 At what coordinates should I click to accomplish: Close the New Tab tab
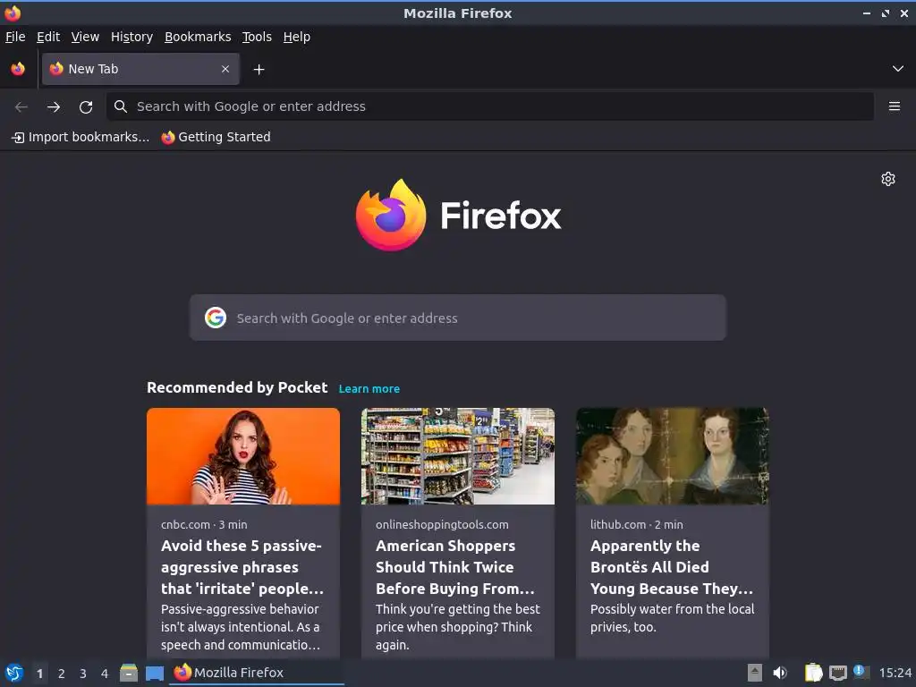[x=225, y=69]
